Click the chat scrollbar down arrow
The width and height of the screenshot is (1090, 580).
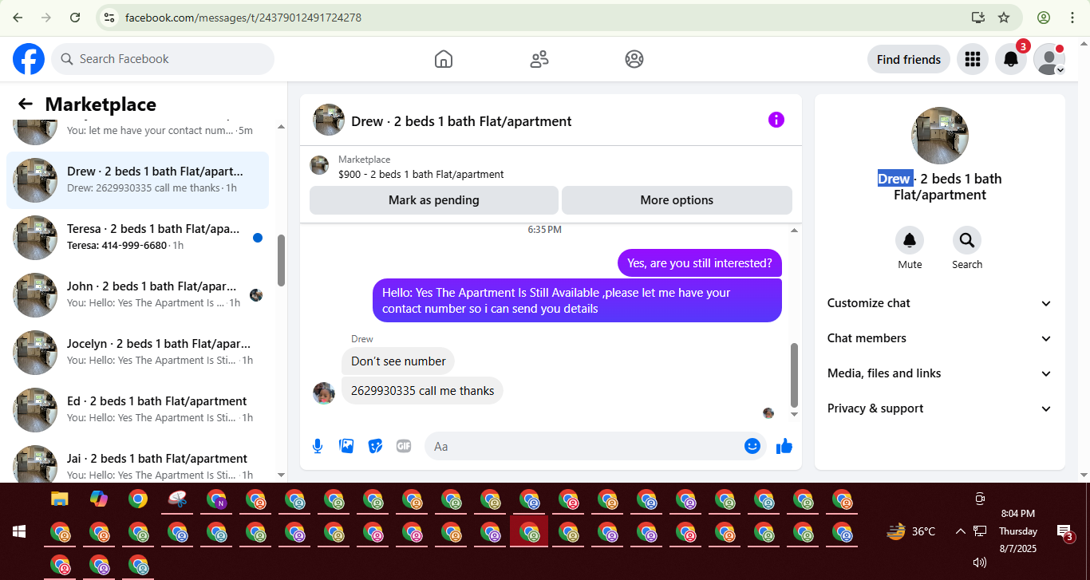pos(794,415)
